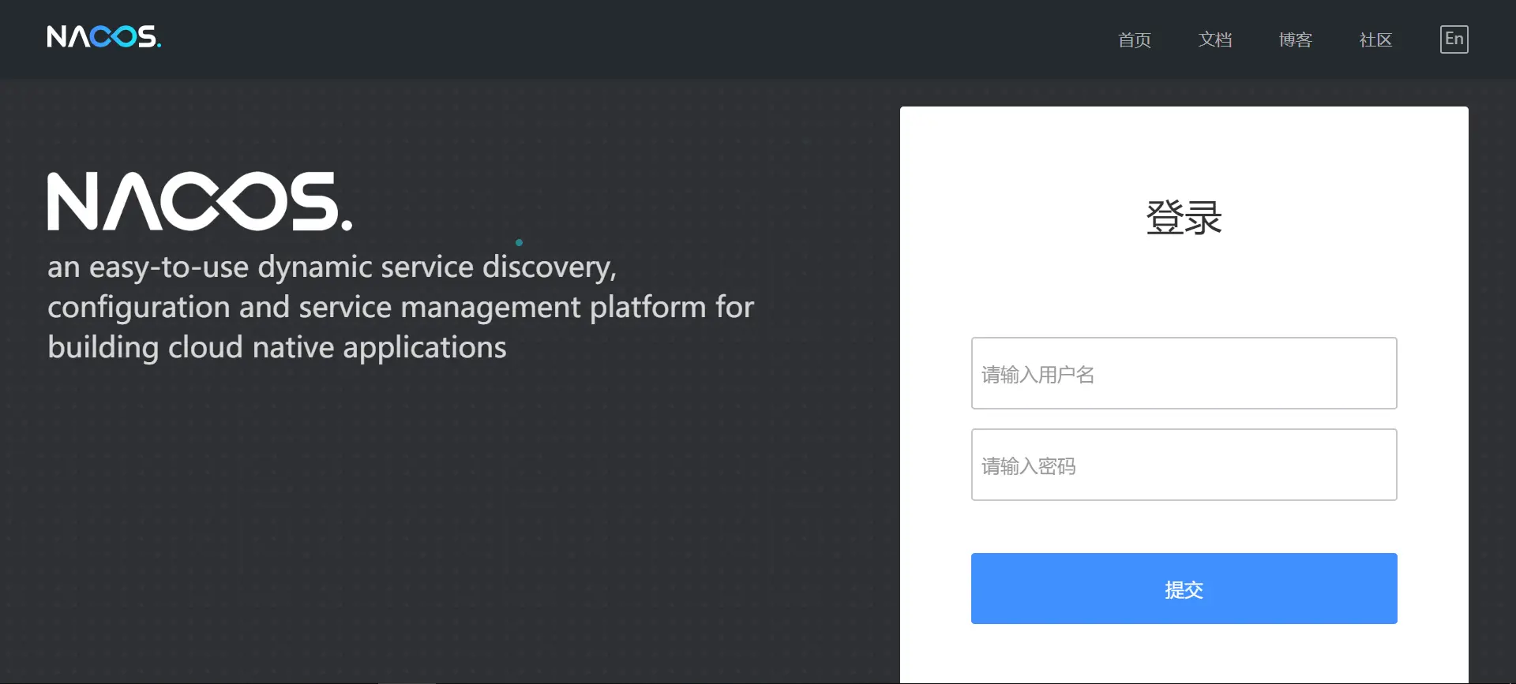Click the word "dynamic" in the tagline

click(314, 267)
